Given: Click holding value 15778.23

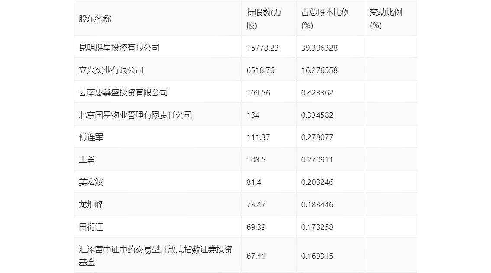Looking at the screenshot, I should [x=262, y=48].
